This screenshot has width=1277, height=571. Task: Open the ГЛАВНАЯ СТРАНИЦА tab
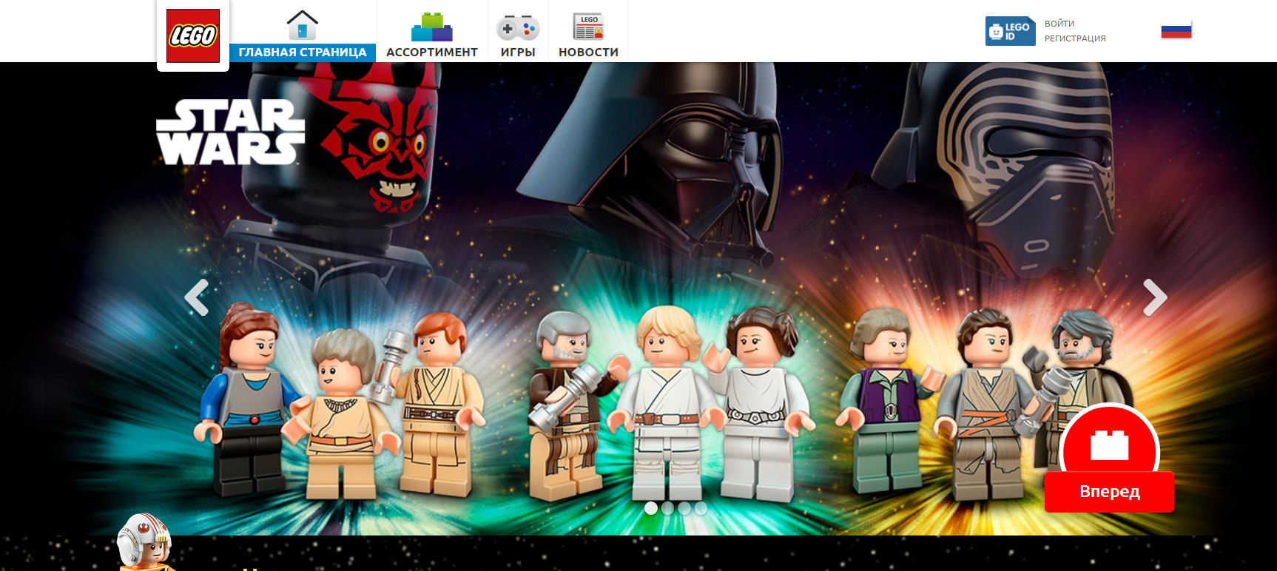303,53
